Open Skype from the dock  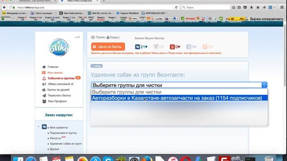pos(108,159)
